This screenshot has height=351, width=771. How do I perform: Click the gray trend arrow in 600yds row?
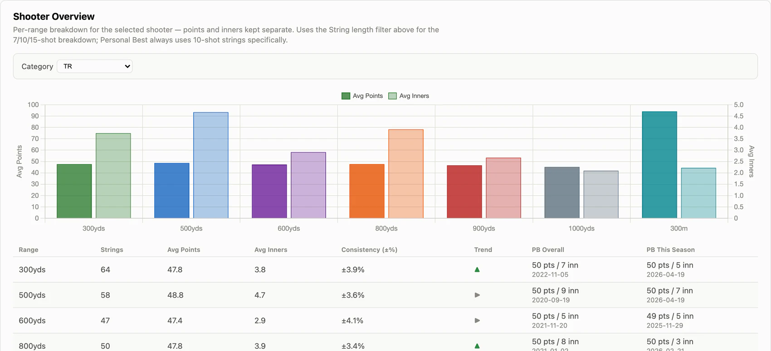coord(477,320)
